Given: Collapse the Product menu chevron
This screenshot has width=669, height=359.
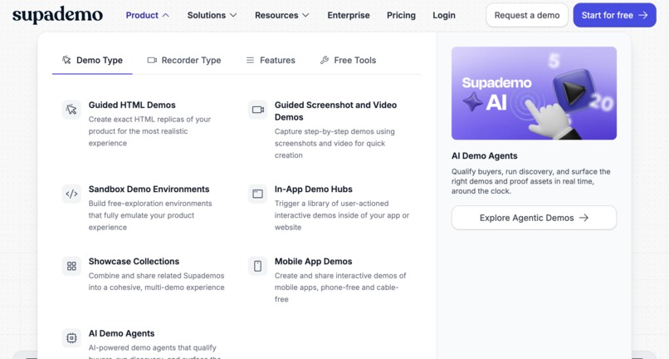Looking at the screenshot, I should pos(166,16).
